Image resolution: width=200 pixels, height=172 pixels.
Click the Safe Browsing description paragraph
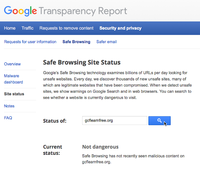(x=117, y=85)
